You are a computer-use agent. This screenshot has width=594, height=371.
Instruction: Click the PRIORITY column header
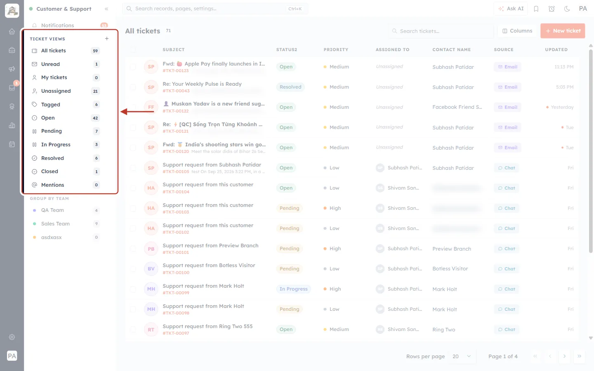click(336, 49)
